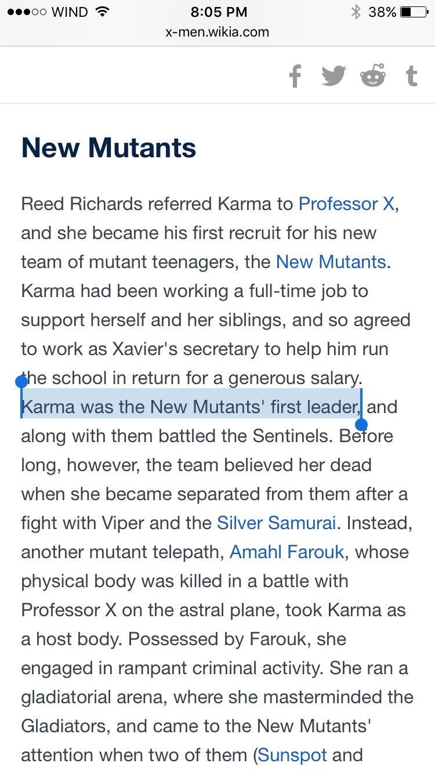The height and width of the screenshot is (774, 435).
Task: Tap the New Mutants section heading
Action: [109, 149]
